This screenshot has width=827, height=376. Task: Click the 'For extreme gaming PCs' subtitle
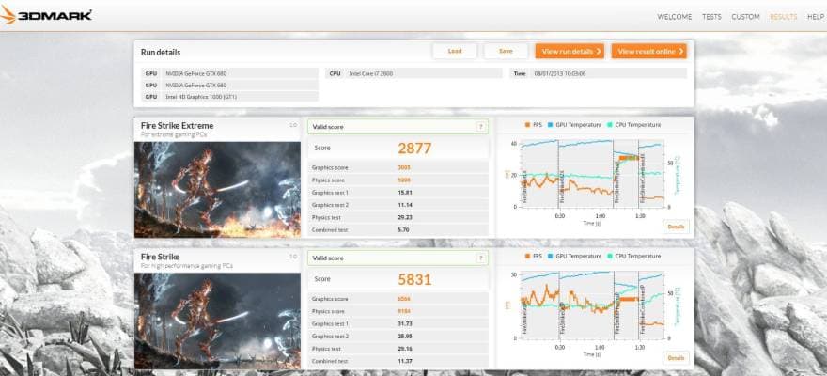(174, 135)
